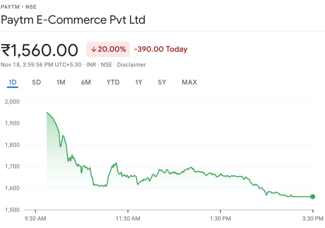This screenshot has width=325, height=228.
Task: Switch to the YTD chart tab
Action: pos(113,82)
